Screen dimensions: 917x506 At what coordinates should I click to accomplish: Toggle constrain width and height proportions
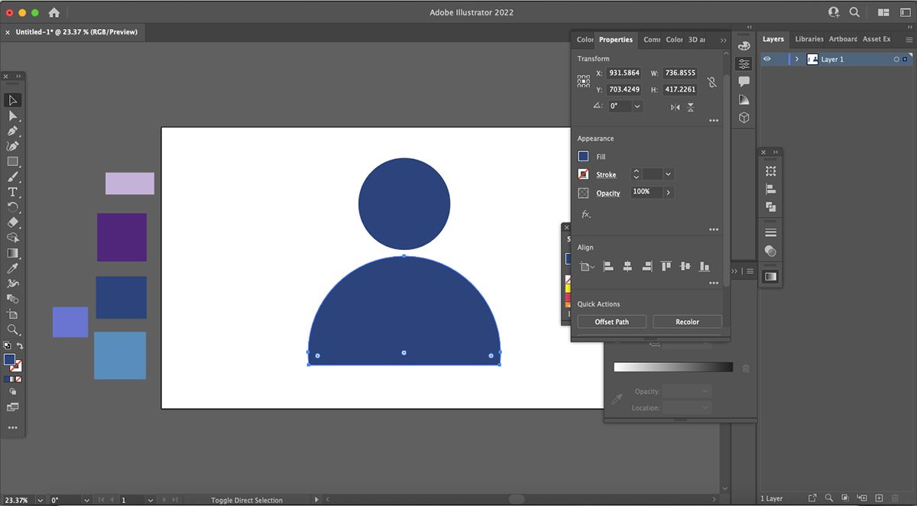coord(711,82)
